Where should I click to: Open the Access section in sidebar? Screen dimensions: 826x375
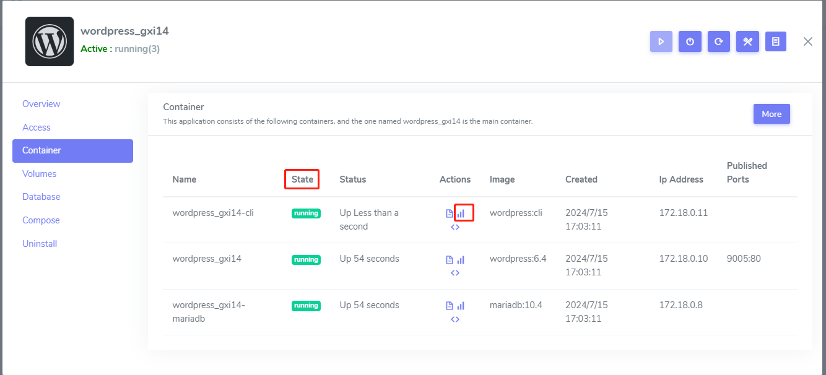pos(37,127)
